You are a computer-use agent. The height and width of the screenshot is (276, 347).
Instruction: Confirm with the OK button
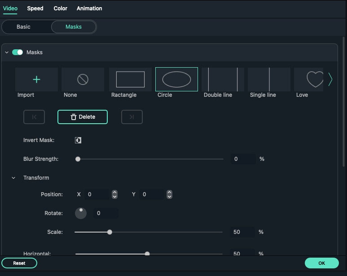pyautogui.click(x=322, y=263)
